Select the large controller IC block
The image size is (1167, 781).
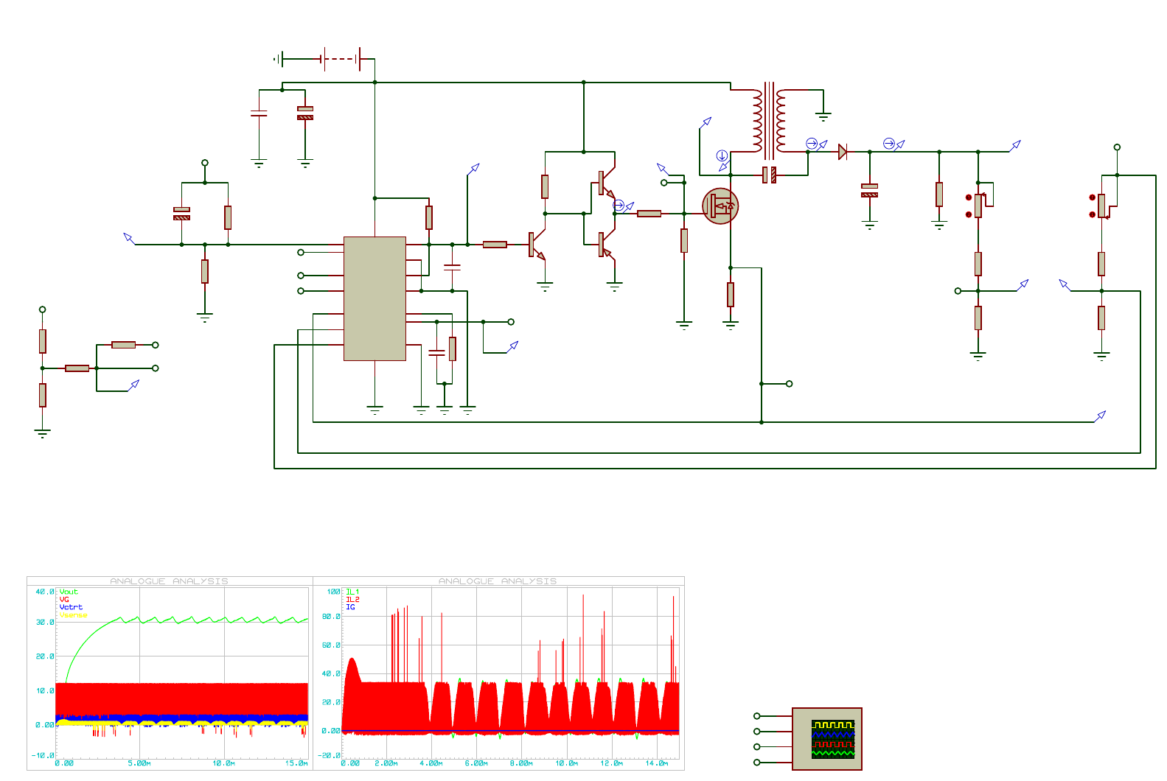375,298
